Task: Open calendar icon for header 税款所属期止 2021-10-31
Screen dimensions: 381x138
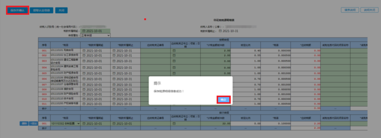Action: 220,31
